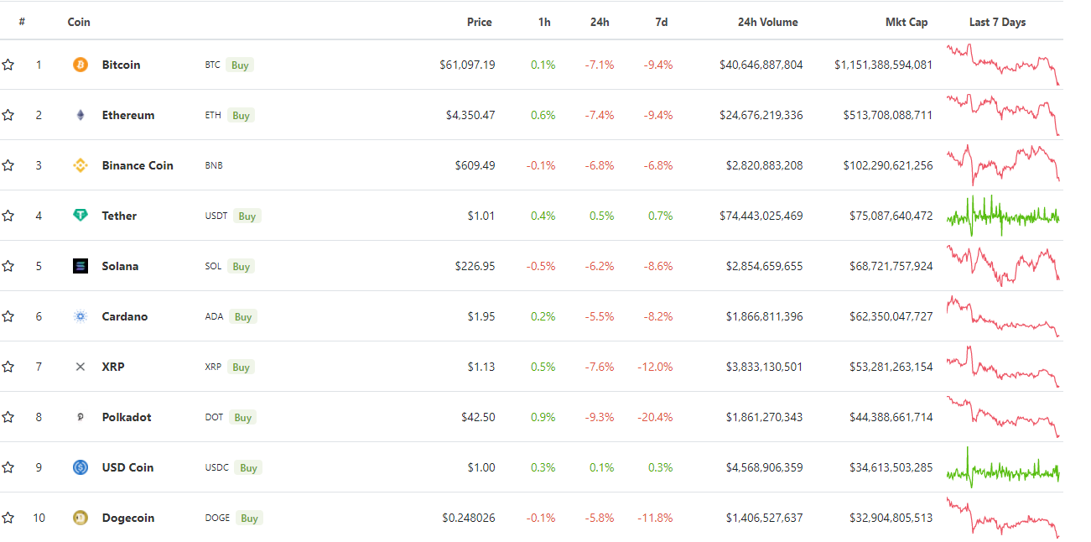Click Buy button for Dogecoin
This screenshot has height=542, width=1091.
click(x=249, y=518)
